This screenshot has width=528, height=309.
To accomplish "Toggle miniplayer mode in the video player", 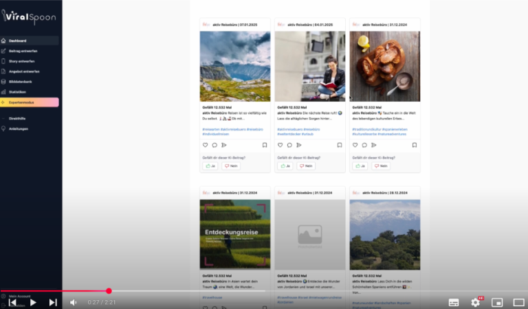I will 498,302.
